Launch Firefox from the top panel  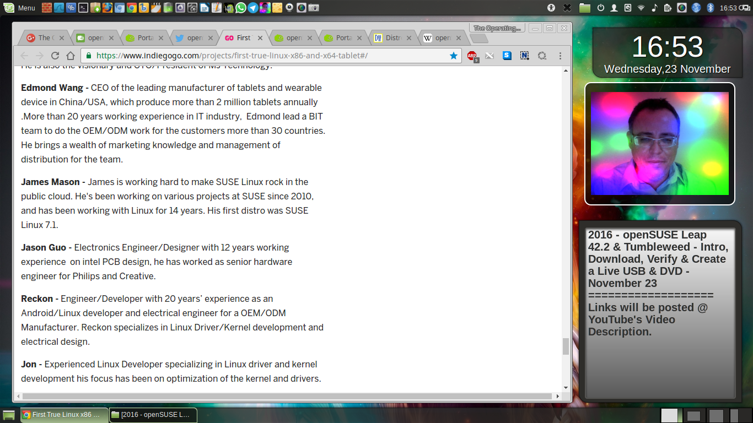[x=107, y=8]
